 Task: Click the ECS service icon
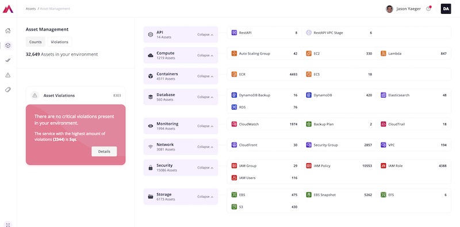coord(309,75)
